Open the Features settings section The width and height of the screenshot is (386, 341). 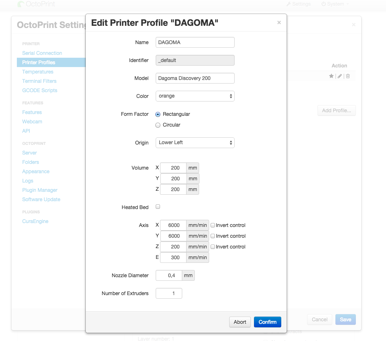[x=32, y=113]
